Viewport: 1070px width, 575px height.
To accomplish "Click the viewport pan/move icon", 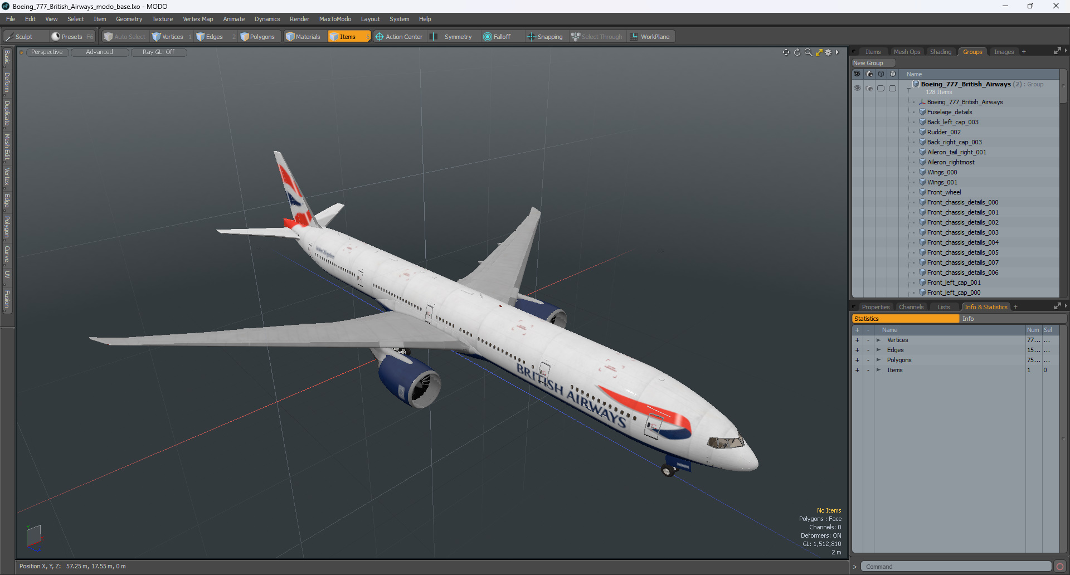I will [786, 52].
